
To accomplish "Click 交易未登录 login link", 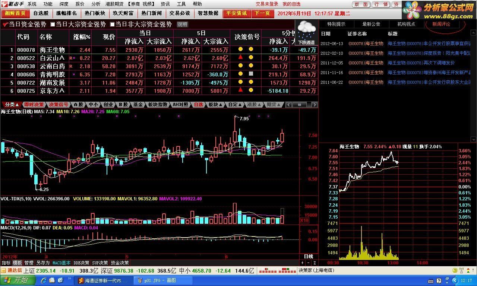I will 267,4.
